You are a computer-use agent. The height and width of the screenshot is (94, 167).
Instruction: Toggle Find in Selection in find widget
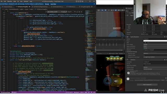tap(79, 12)
